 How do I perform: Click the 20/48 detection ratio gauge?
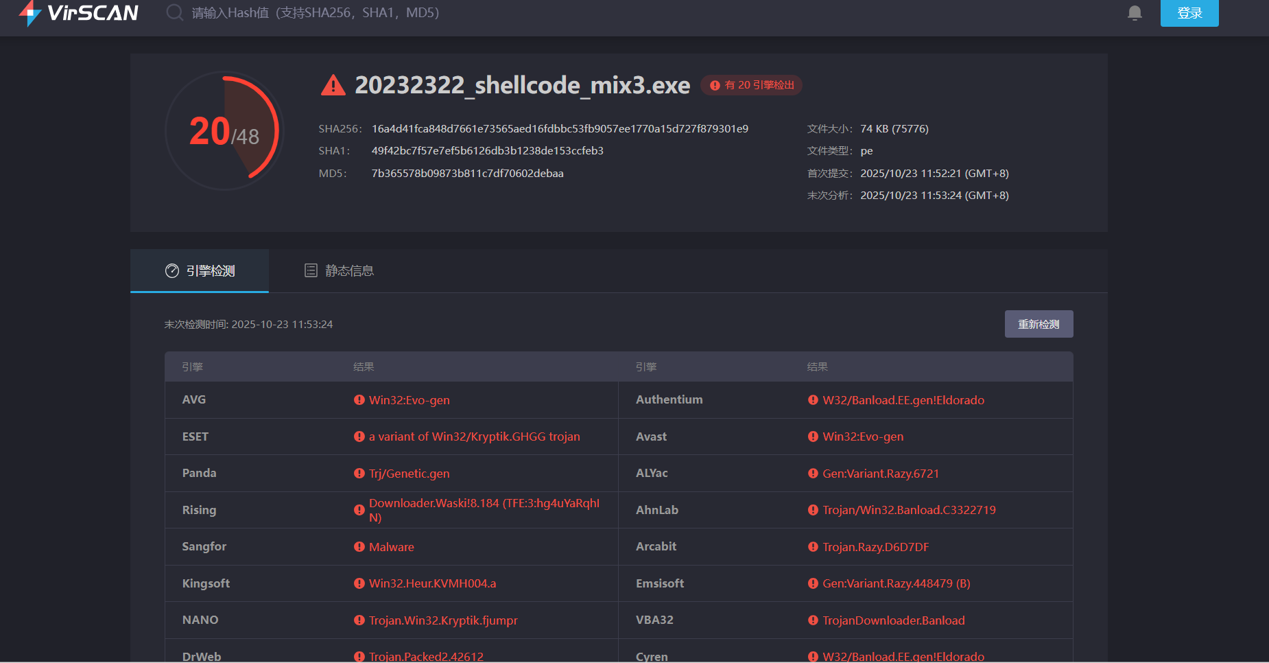click(x=224, y=130)
